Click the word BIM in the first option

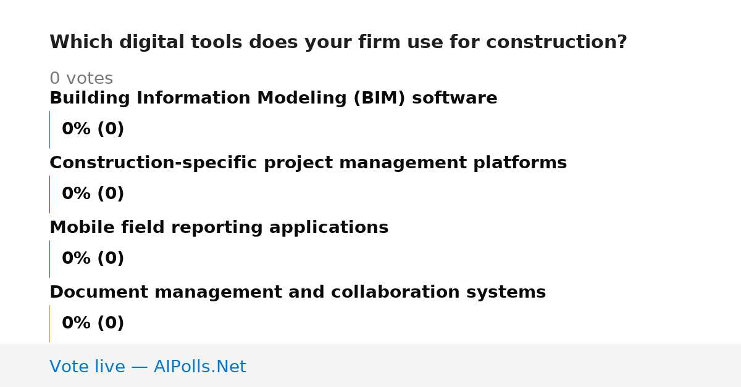point(379,99)
